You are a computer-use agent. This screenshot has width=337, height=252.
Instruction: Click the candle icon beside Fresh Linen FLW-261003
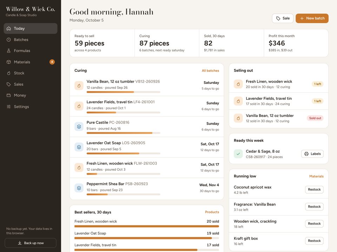pos(79,168)
